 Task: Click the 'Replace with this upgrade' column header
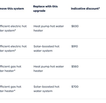click(x=45, y=8)
